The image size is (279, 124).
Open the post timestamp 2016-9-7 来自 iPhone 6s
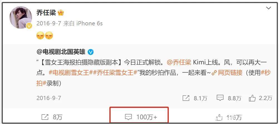tap(69, 23)
